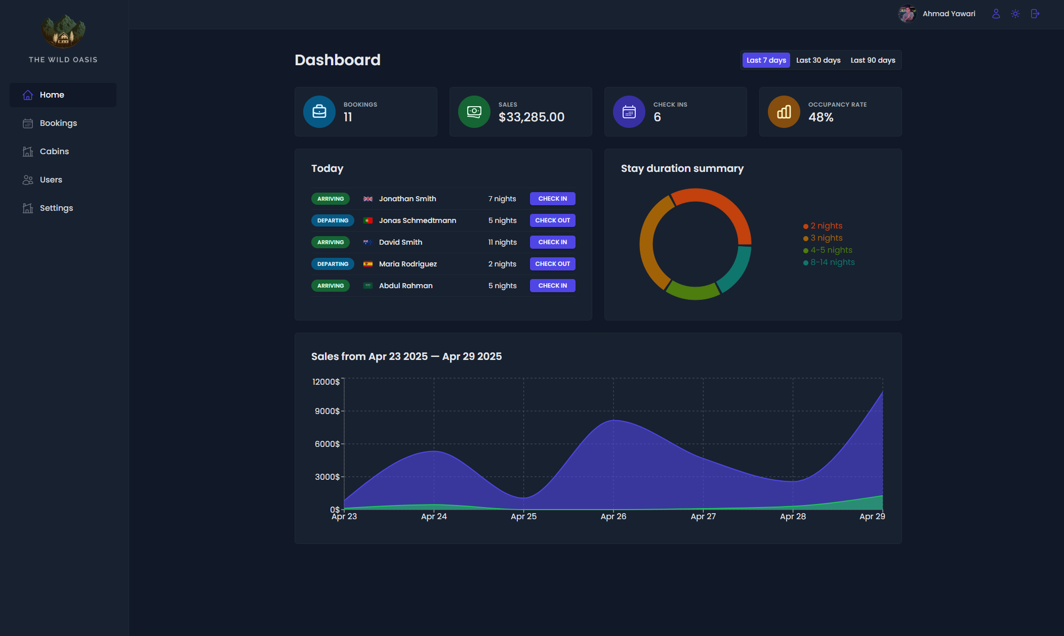This screenshot has height=636, width=1064.
Task: Open profile settings via the user icon
Action: [996, 14]
